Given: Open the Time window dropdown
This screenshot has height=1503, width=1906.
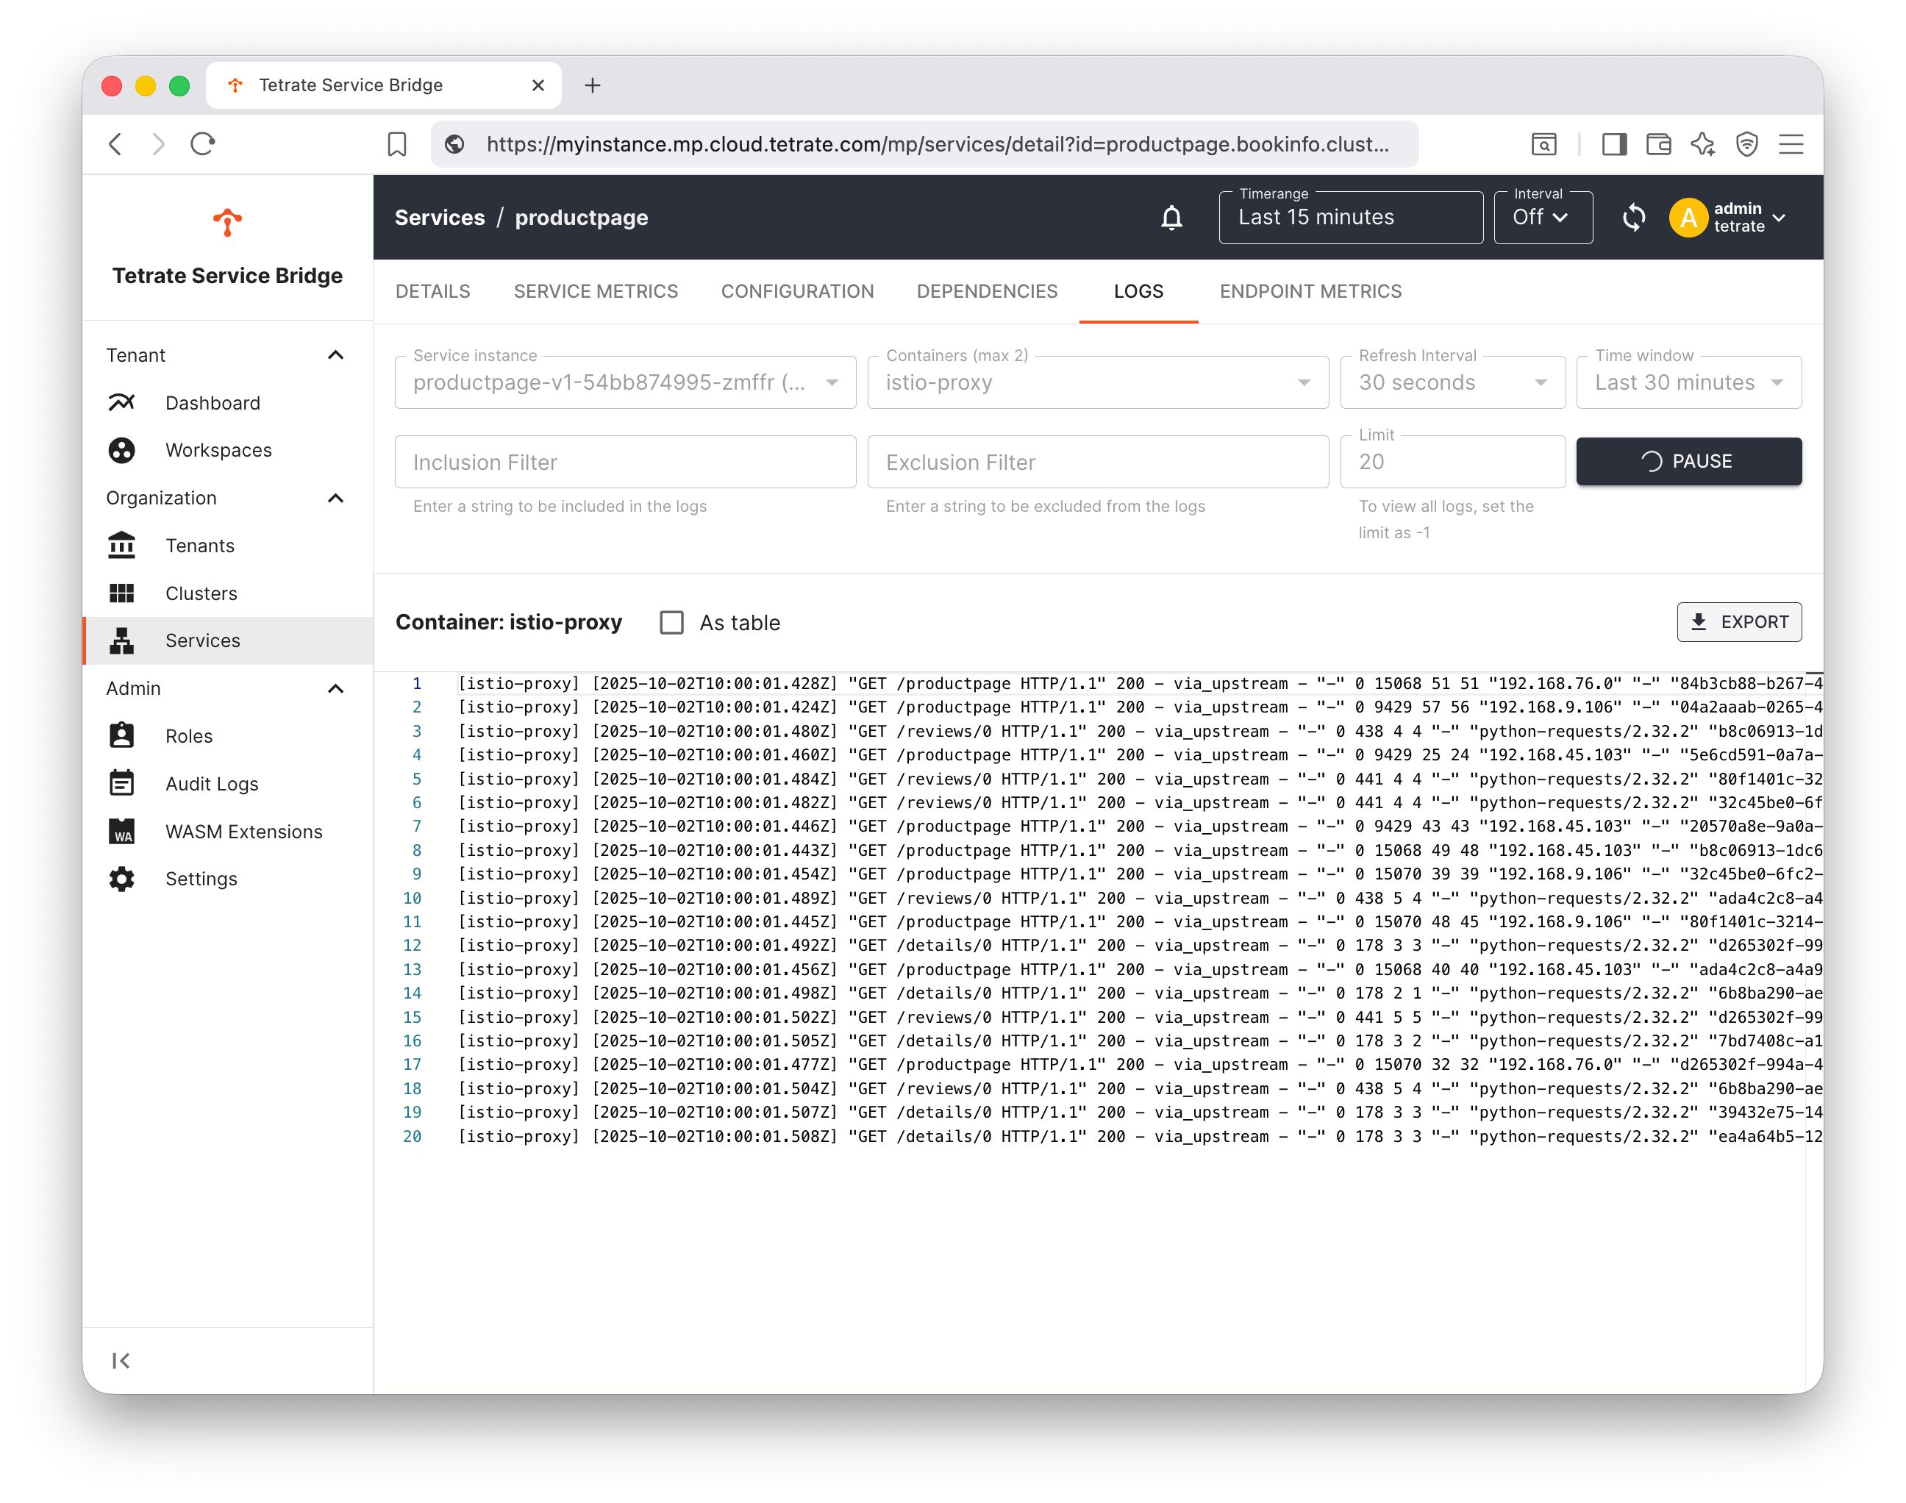Looking at the screenshot, I should point(1688,383).
